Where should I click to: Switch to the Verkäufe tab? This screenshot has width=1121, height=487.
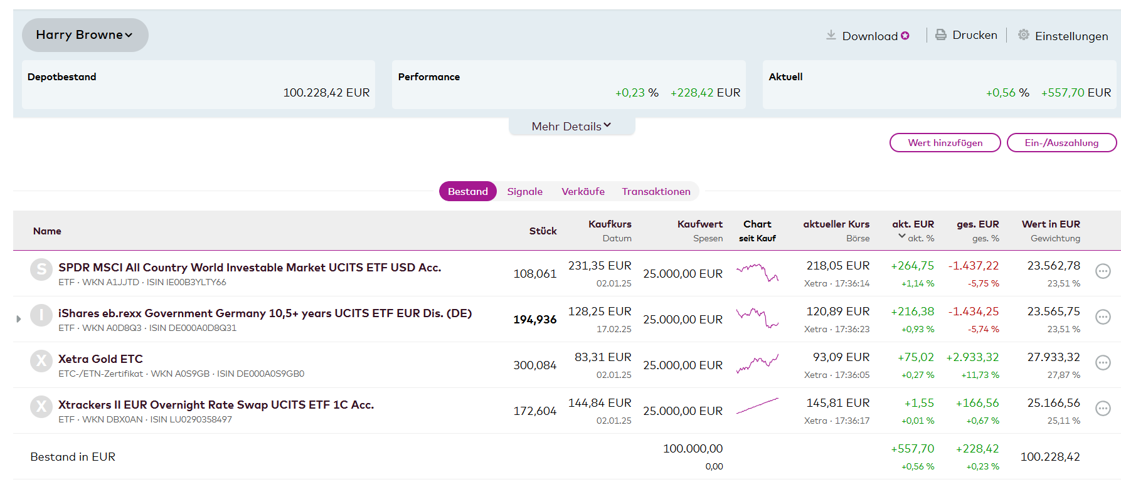[583, 192]
